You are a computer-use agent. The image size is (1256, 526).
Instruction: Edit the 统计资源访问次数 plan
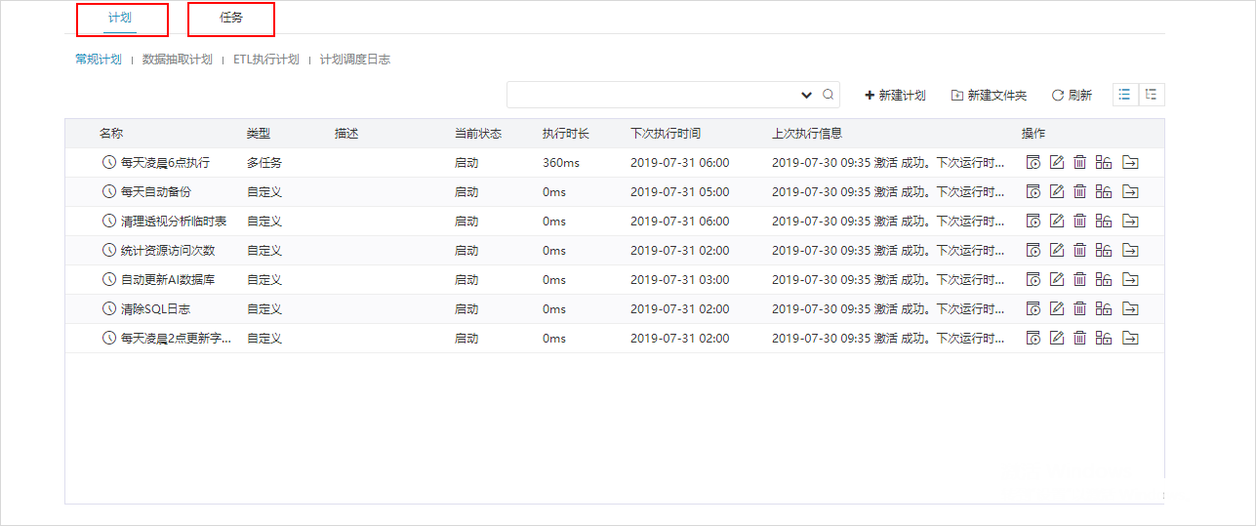tap(1056, 251)
